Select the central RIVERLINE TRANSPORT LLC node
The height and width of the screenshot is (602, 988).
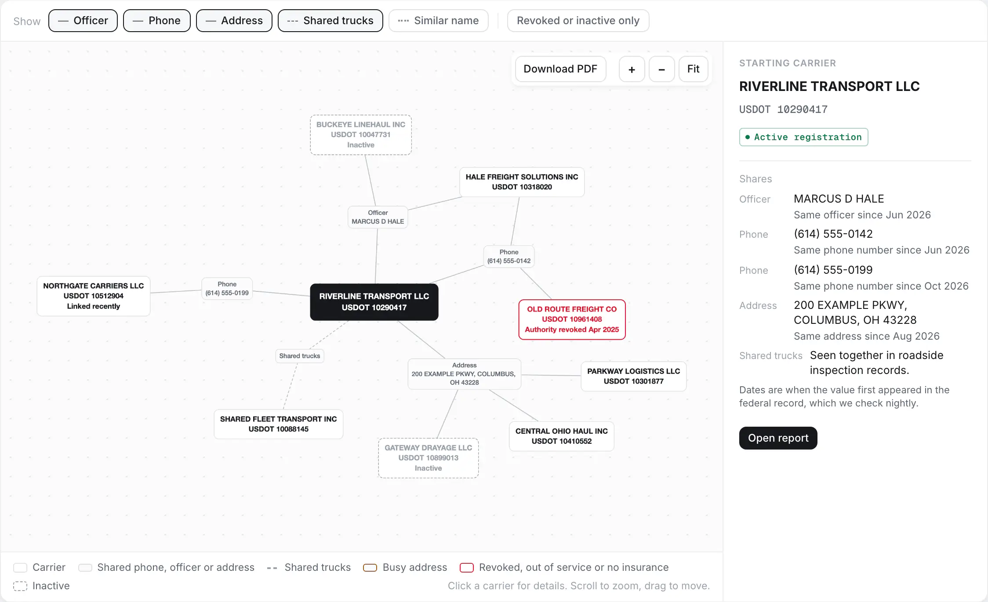374,302
